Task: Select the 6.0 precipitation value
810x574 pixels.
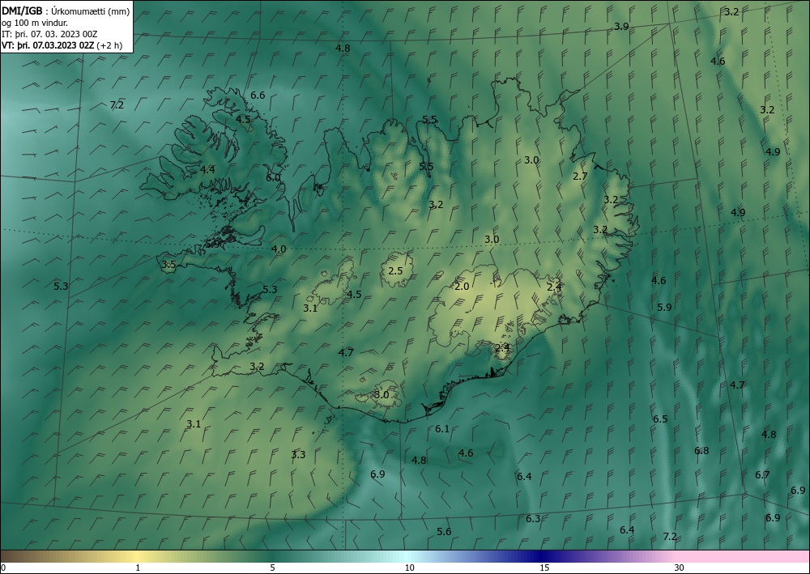Action: (x=273, y=177)
